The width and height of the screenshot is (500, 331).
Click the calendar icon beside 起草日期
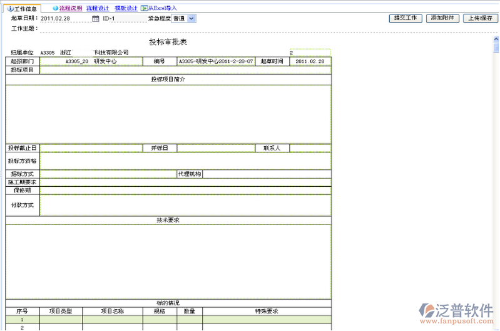[95, 19]
